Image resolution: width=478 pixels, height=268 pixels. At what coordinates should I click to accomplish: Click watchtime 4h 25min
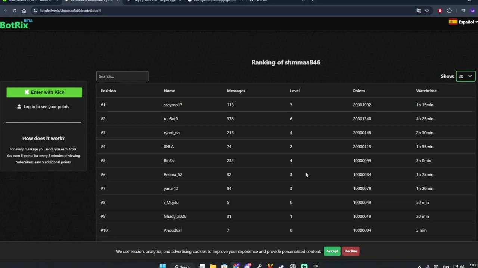425,119
